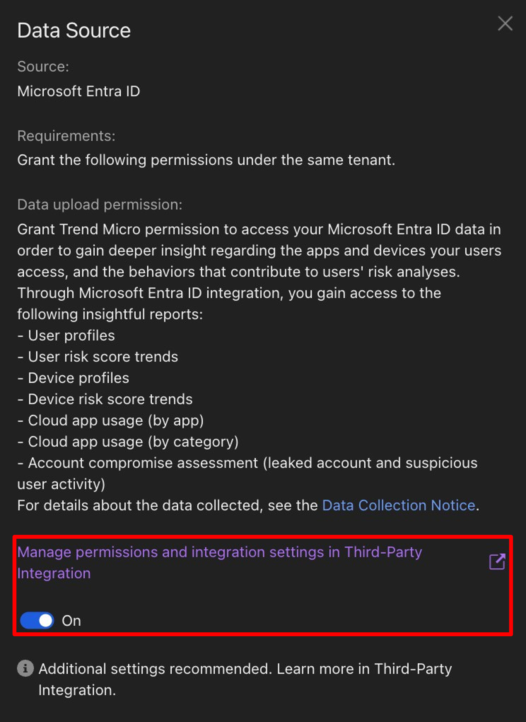Image resolution: width=526 pixels, height=722 pixels.
Task: Click the "Cloud app usage (by app)" entry
Action: (x=115, y=421)
